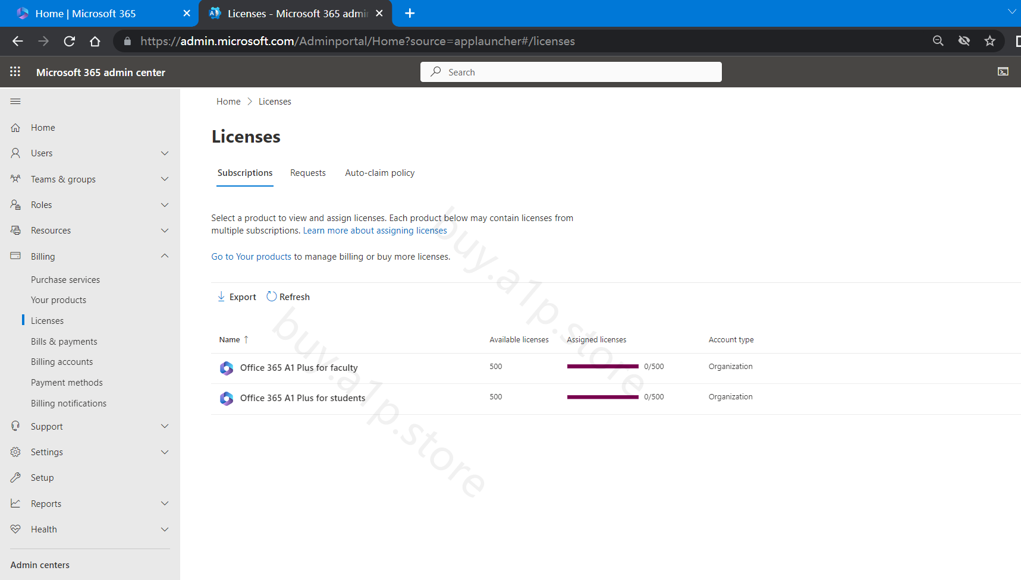Click the Refresh button label
The height and width of the screenshot is (580, 1021).
pos(294,297)
